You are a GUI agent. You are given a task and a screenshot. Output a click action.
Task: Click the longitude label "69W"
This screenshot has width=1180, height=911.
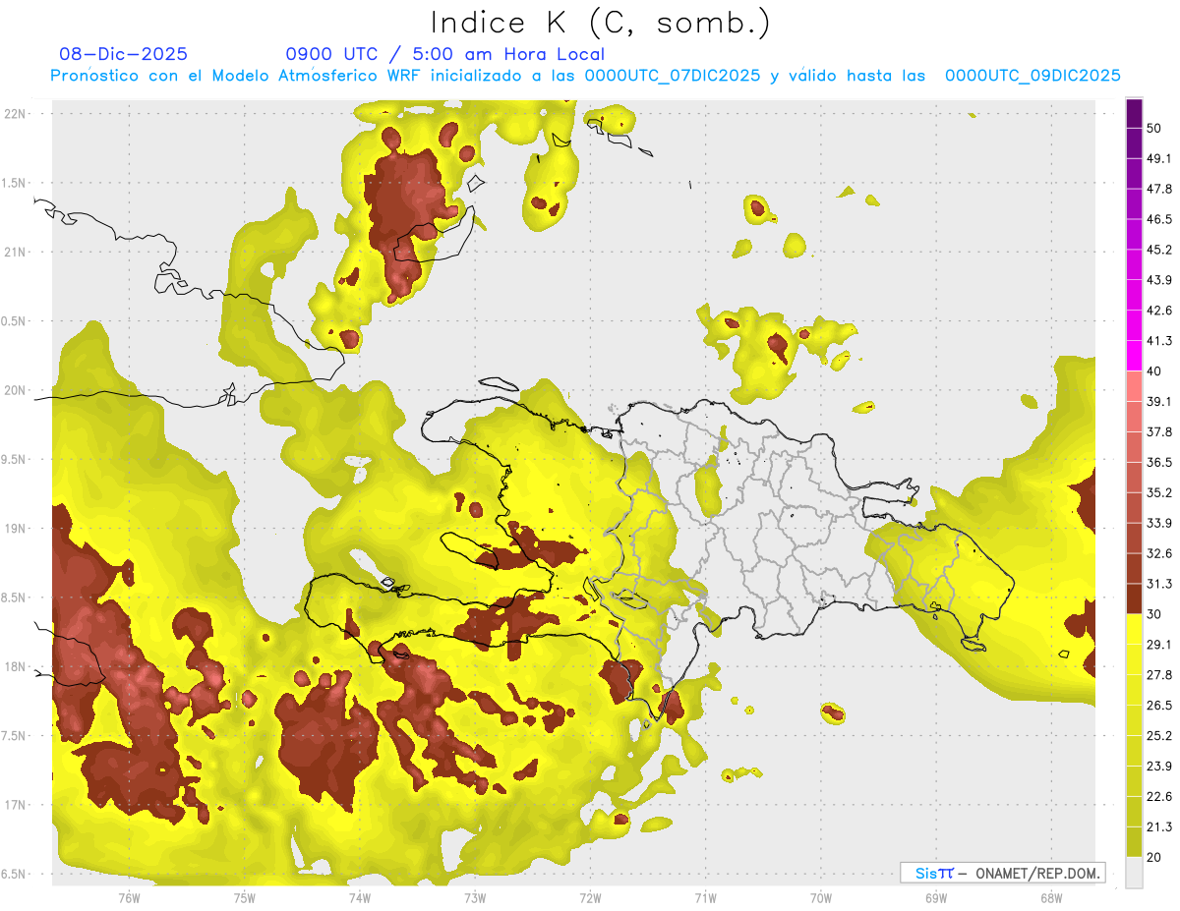click(936, 898)
